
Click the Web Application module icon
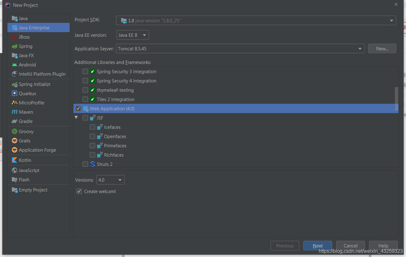86,109
